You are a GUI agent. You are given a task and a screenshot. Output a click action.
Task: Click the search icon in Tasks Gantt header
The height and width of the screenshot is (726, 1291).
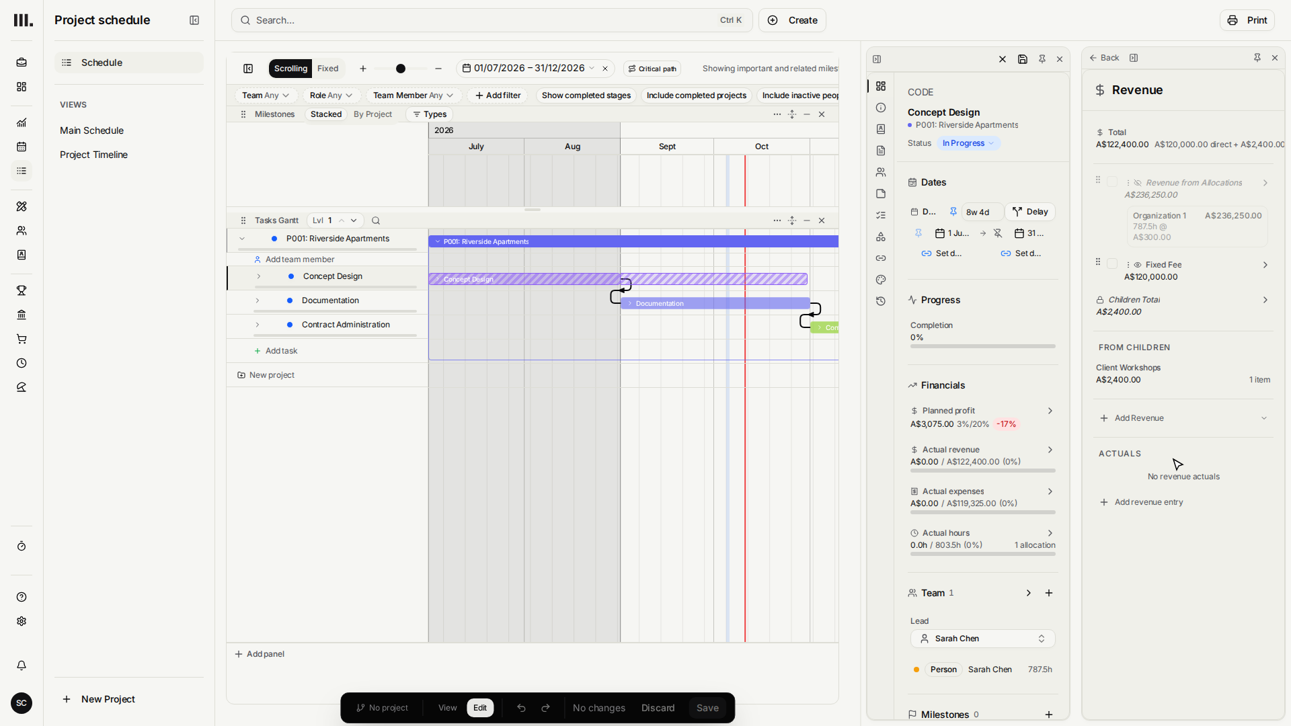376,220
